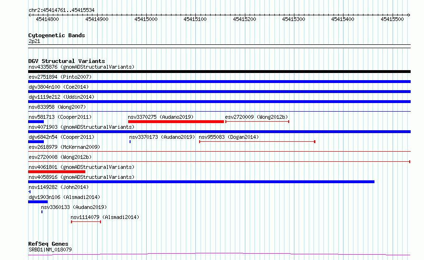
Task: Click the nsv1114079 (Alsmadi2014) label
Action: pos(105,217)
